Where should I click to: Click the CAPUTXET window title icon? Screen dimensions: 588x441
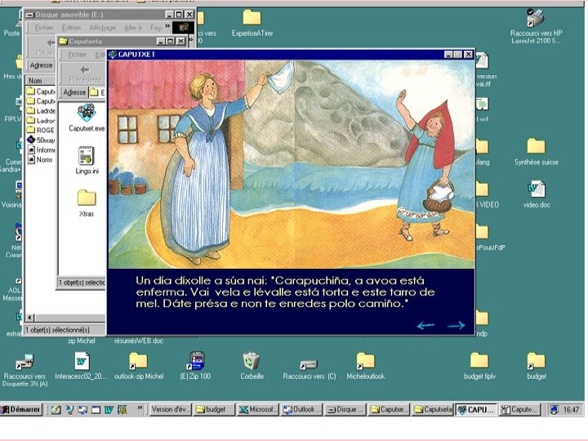click(112, 55)
